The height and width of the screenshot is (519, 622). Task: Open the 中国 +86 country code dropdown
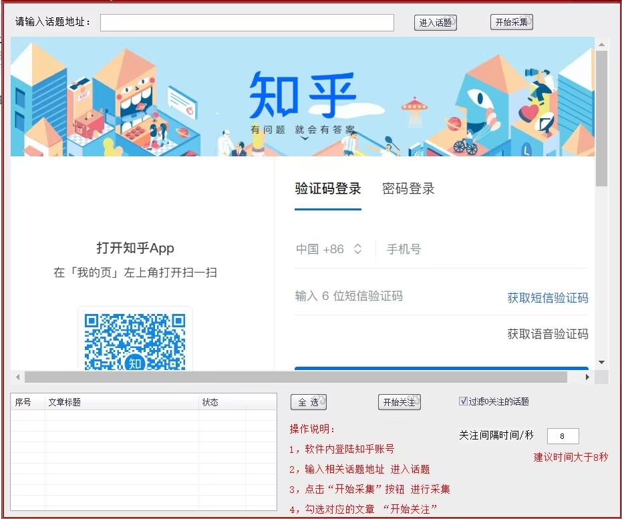point(329,249)
